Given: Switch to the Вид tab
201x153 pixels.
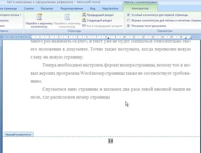Looking at the screenshot, I should pos(93,8).
